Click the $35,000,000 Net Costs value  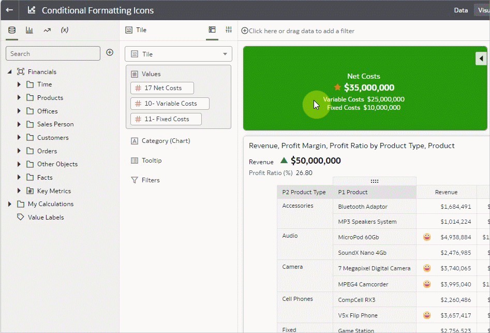pos(369,88)
